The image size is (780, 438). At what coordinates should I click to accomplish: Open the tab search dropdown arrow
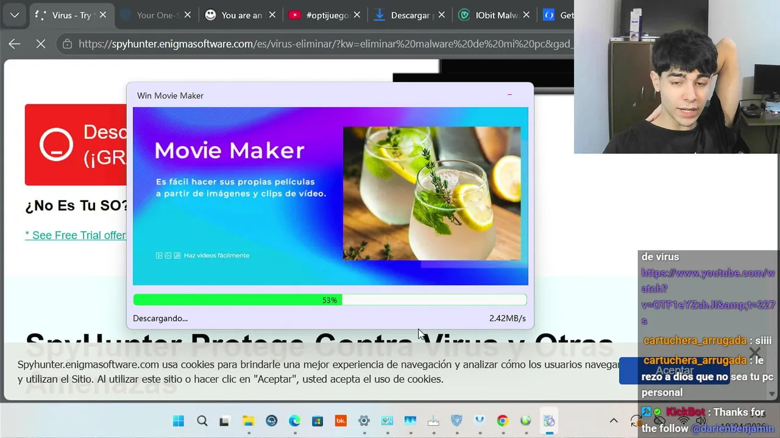coord(15,15)
